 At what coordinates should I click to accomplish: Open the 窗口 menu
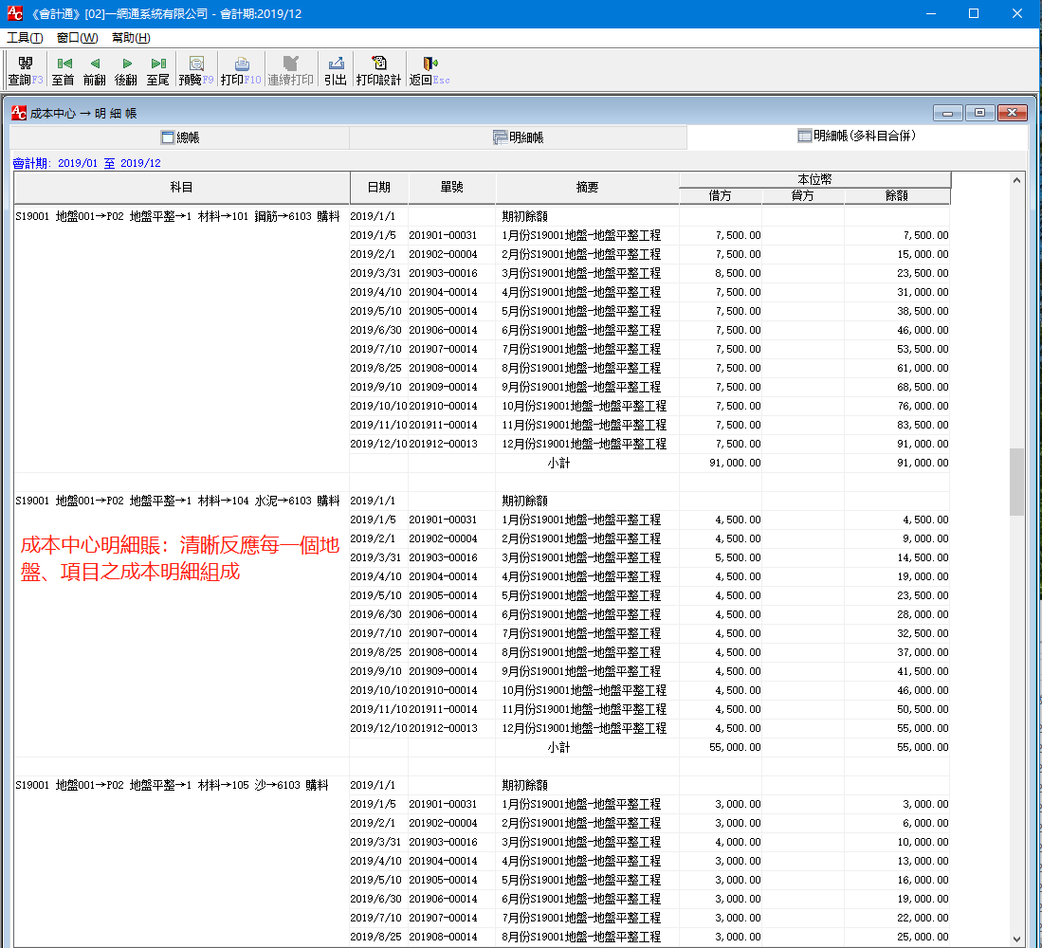pos(77,38)
